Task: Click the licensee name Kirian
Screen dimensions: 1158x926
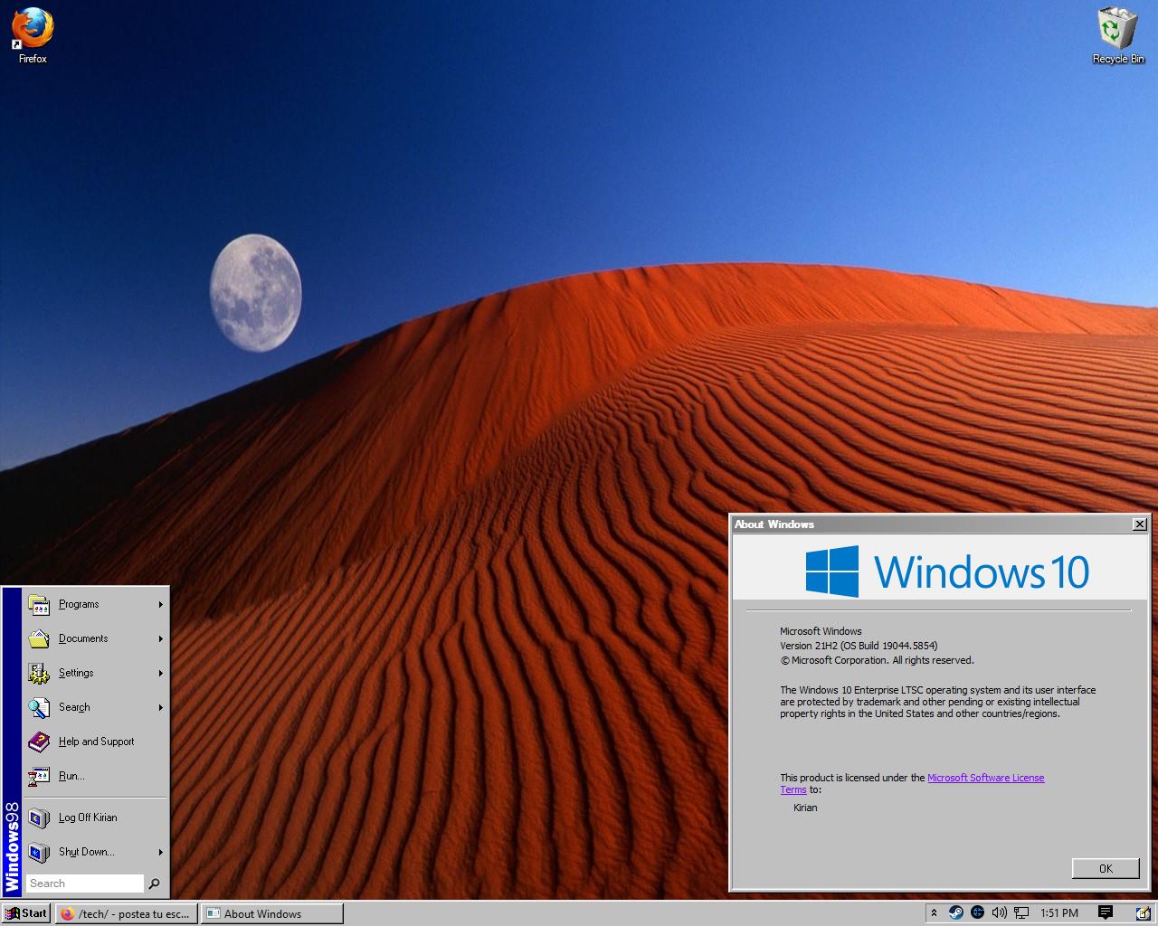Action: [x=805, y=808]
